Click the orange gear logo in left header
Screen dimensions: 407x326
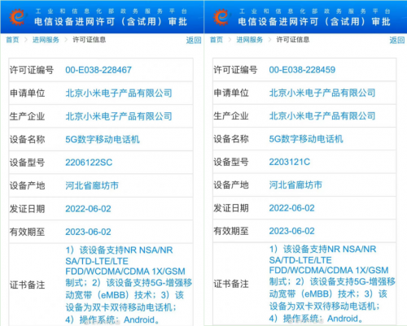click(x=17, y=17)
